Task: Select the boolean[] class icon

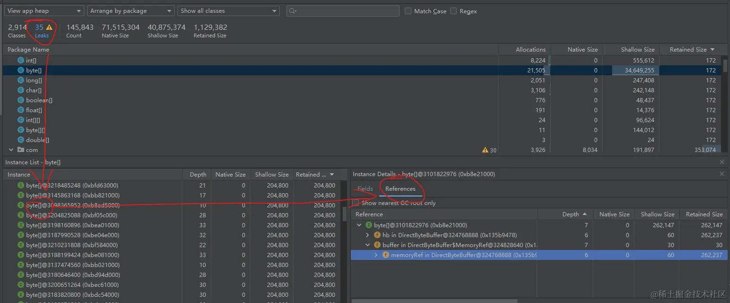Action: point(21,100)
